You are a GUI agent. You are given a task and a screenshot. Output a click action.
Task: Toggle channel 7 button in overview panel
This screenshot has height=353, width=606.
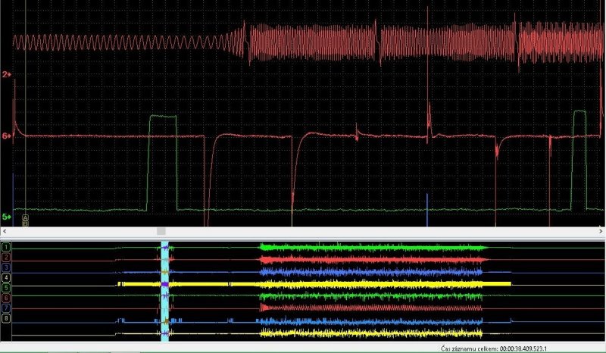tap(6, 308)
